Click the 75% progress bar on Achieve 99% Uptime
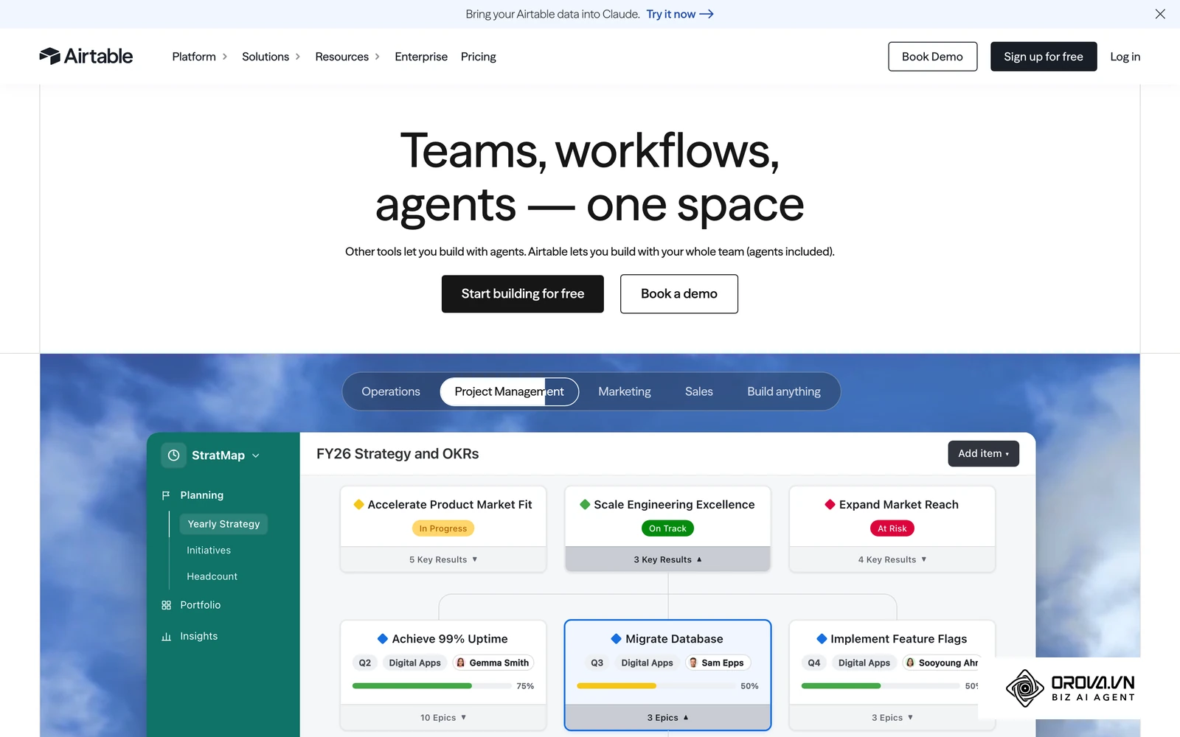 pos(431,685)
